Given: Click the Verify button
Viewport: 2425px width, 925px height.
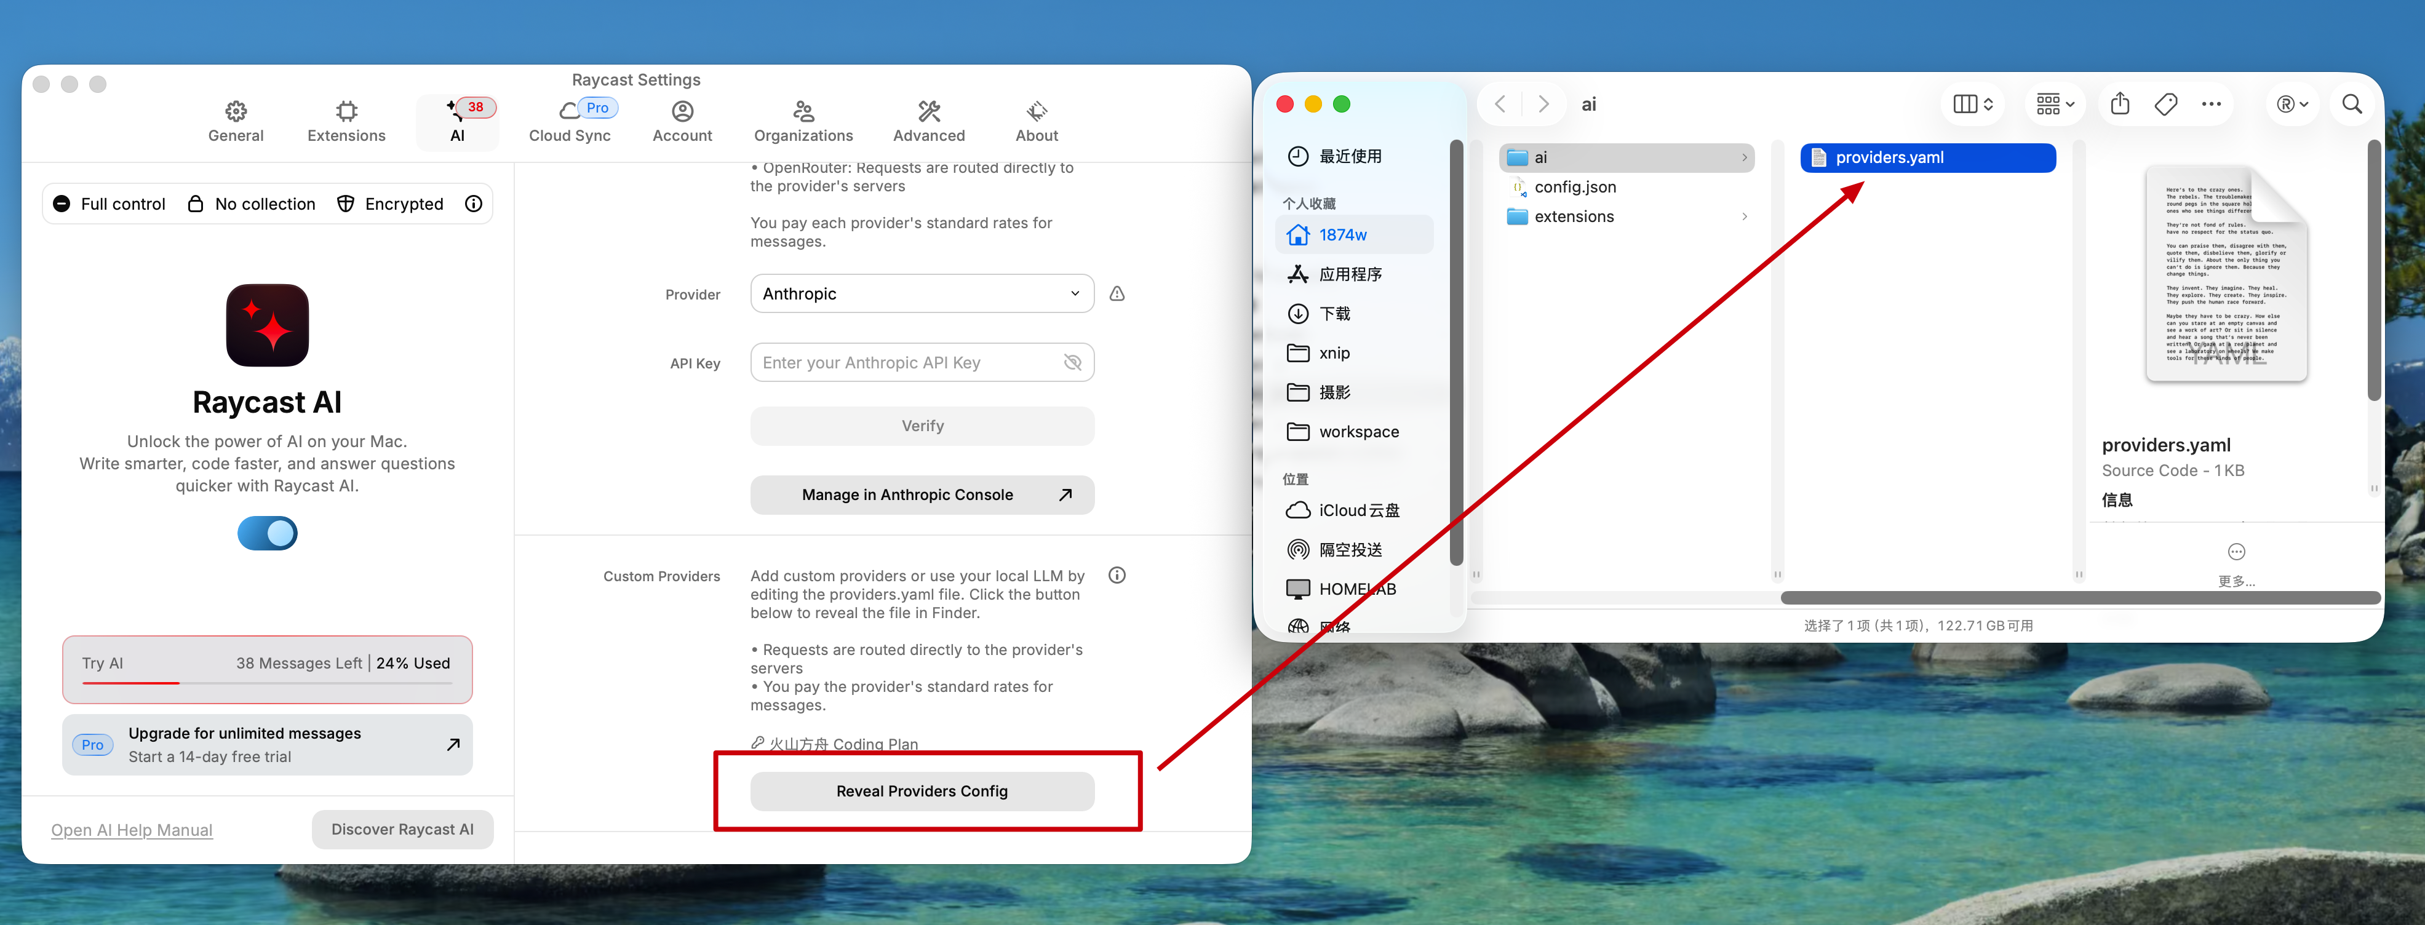Looking at the screenshot, I should click(922, 426).
